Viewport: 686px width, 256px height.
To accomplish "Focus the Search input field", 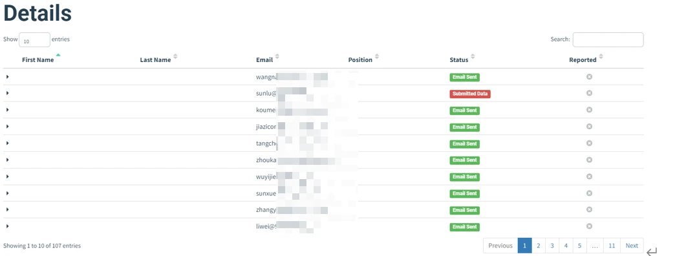I will (608, 39).
